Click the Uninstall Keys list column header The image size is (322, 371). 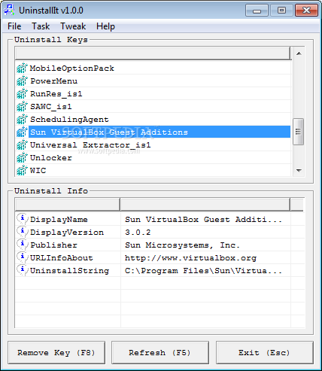click(153, 53)
